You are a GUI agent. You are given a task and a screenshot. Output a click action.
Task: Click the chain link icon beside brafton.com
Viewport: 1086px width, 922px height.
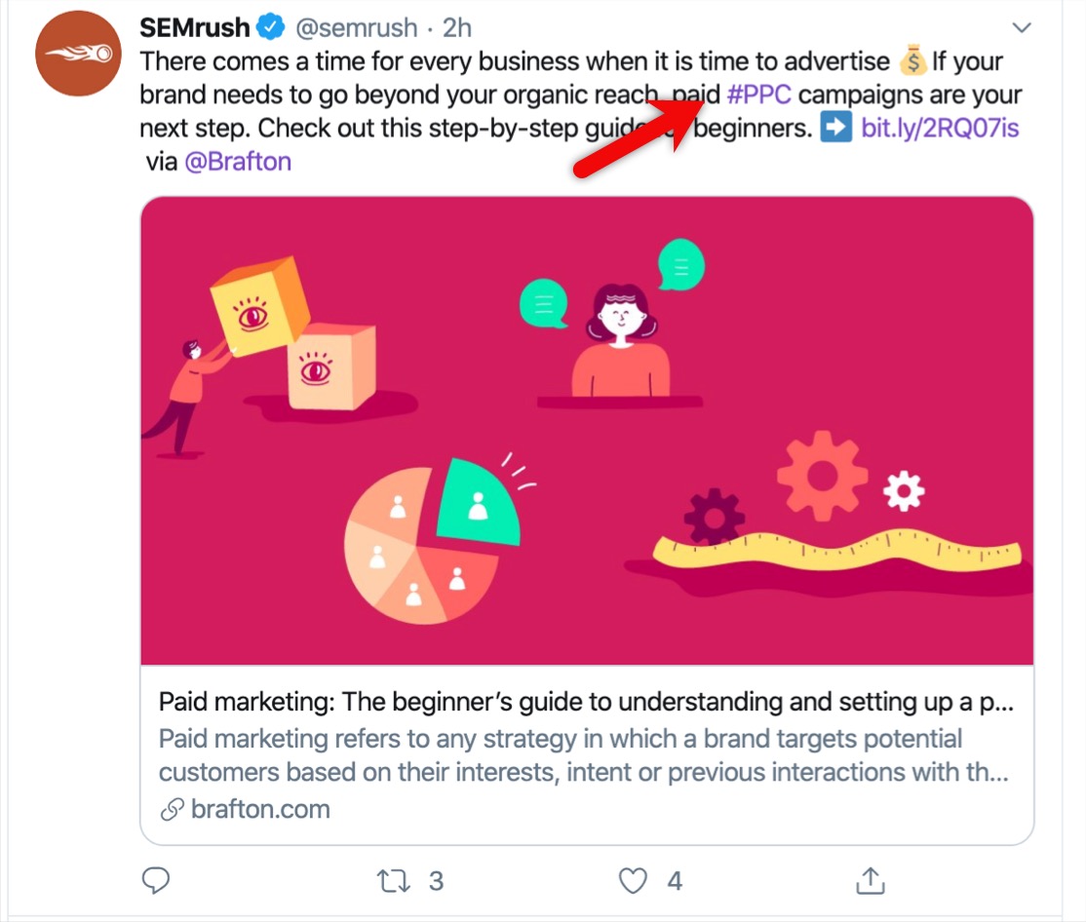(x=173, y=809)
